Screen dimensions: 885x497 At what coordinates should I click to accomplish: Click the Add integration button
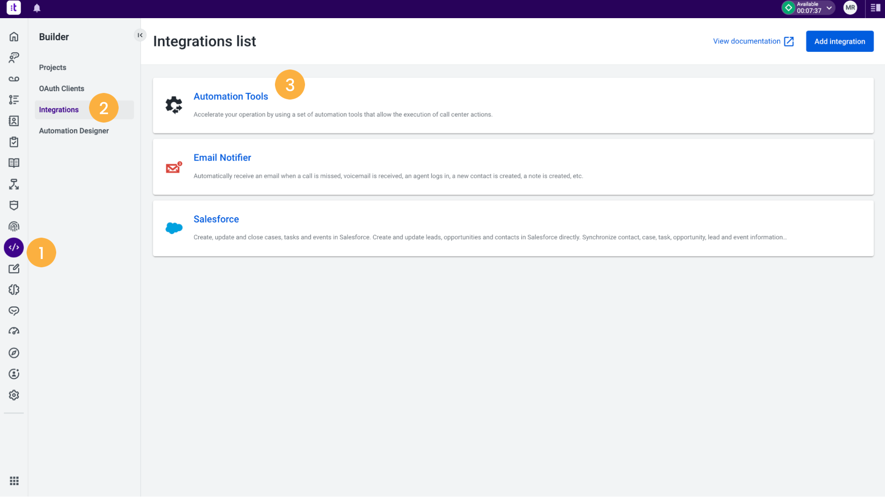[839, 41]
